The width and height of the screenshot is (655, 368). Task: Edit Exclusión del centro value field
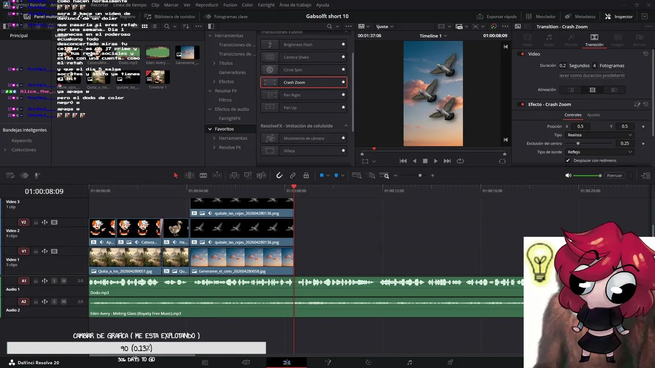coord(625,144)
